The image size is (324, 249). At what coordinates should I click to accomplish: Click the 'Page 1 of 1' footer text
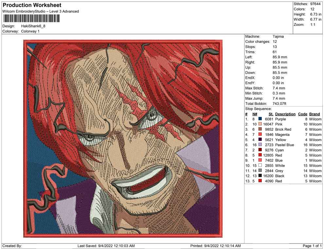(312, 246)
